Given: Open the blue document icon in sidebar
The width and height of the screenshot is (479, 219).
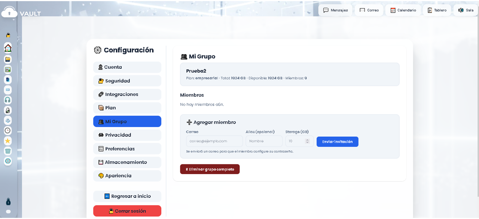Looking at the screenshot, I should pos(8,80).
